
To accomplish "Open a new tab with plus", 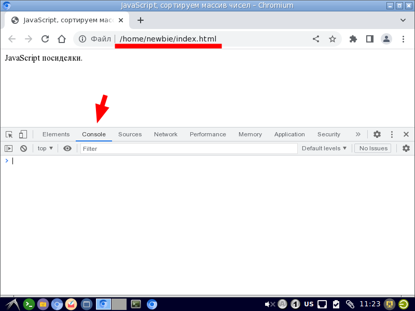I will tap(141, 20).
